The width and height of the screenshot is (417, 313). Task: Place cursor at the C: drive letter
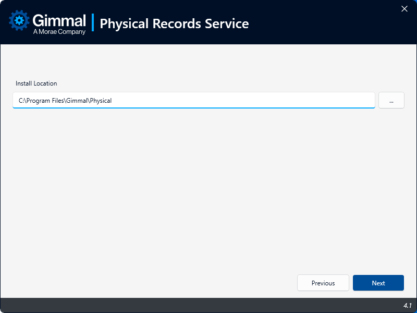click(x=21, y=101)
